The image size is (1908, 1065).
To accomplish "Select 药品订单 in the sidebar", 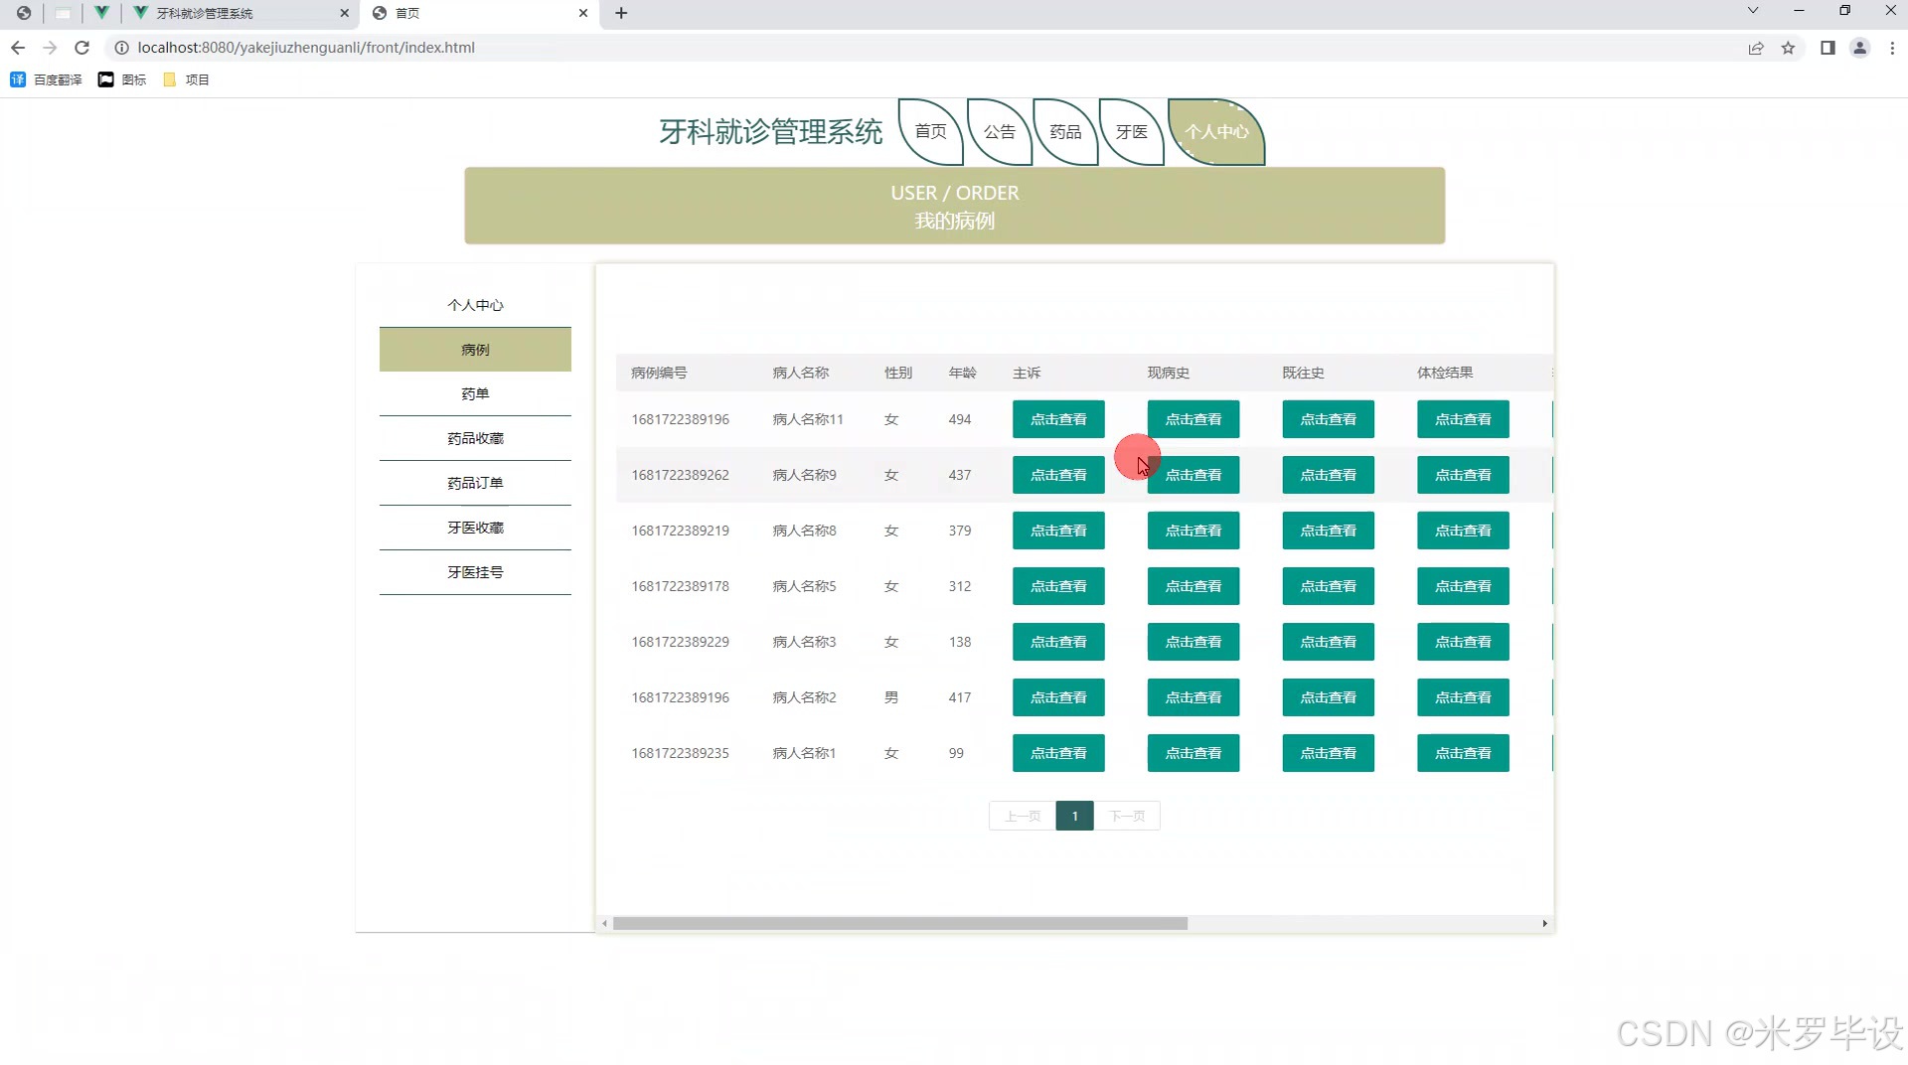I will pos(475,483).
